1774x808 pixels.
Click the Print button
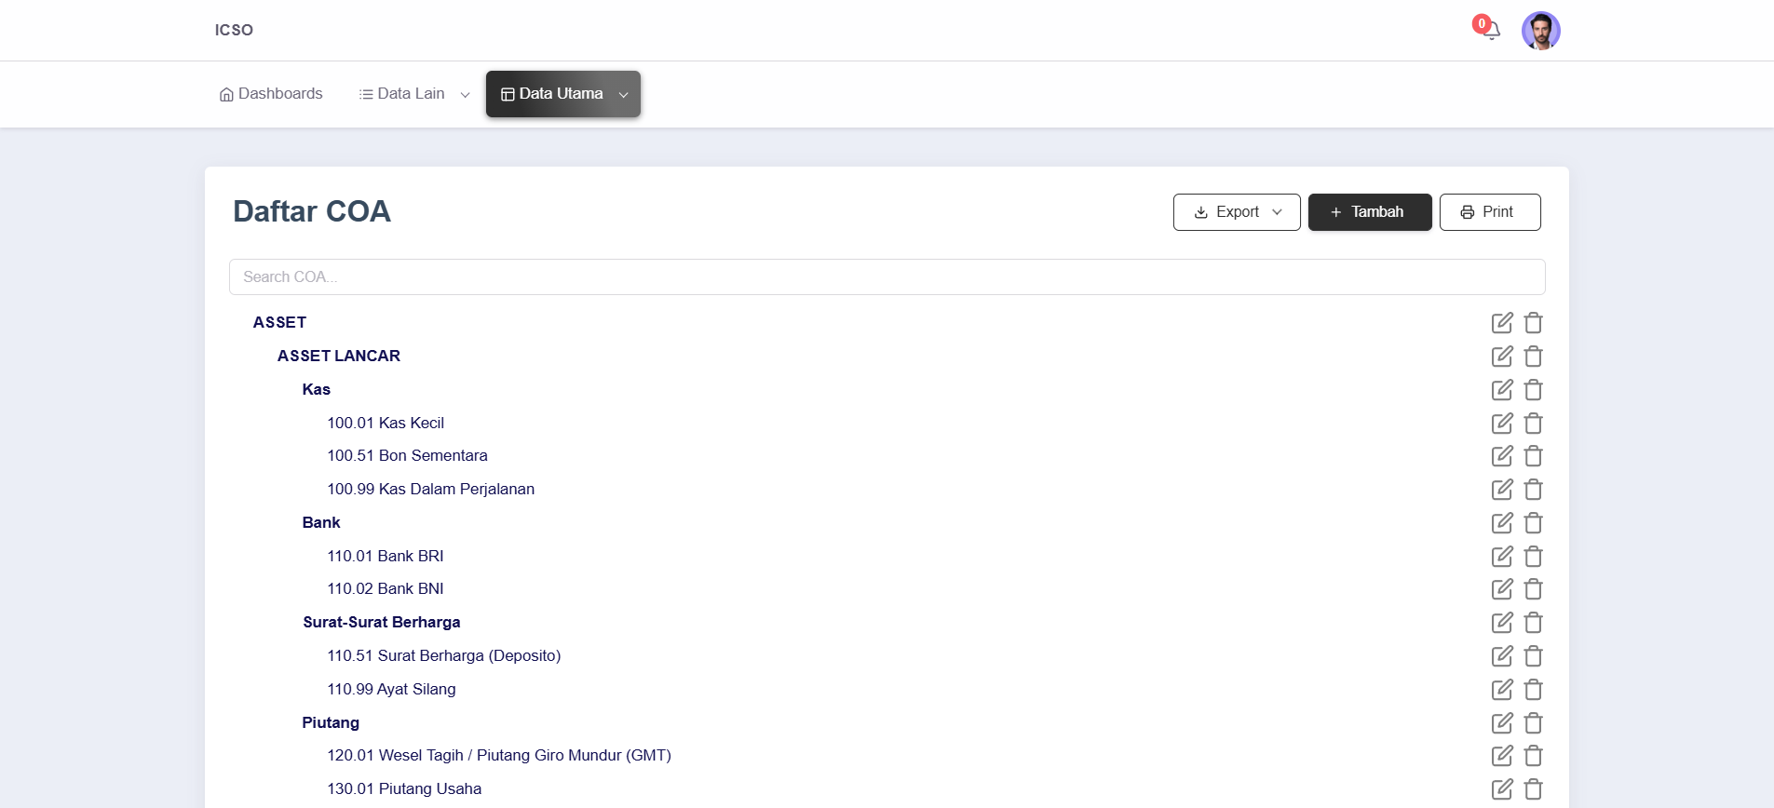point(1489,212)
